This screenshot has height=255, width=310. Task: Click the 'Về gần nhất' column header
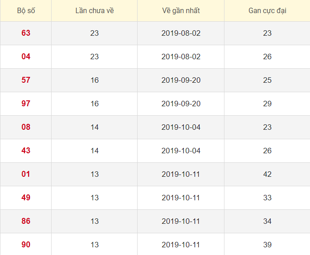click(x=181, y=10)
